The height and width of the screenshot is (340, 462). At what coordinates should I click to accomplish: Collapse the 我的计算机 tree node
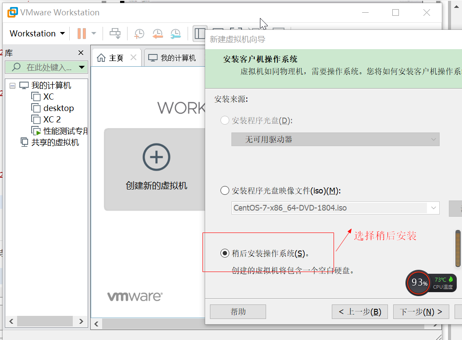click(x=12, y=86)
